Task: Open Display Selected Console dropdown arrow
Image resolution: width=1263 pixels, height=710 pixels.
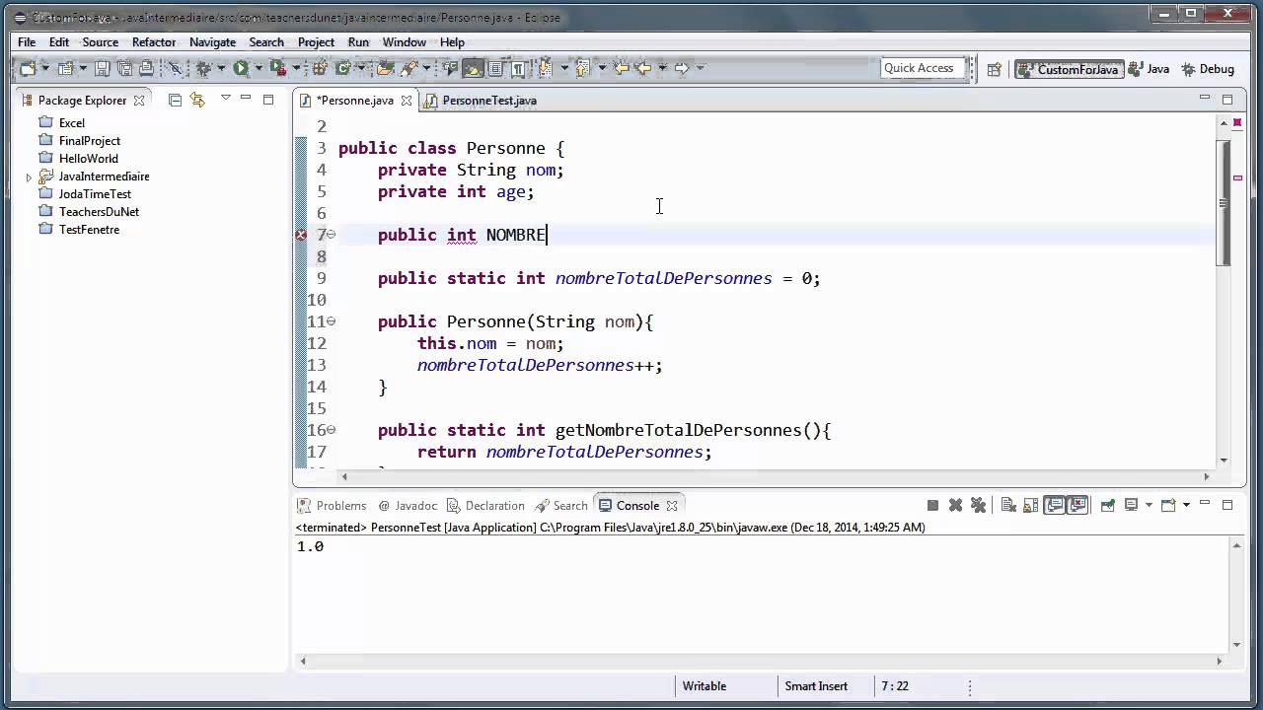Action: (x=1149, y=505)
